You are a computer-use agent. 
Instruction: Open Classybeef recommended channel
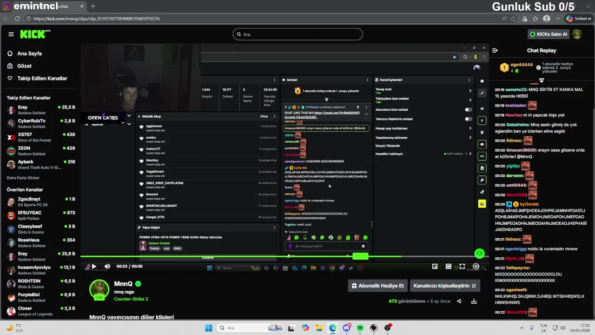coord(41,229)
